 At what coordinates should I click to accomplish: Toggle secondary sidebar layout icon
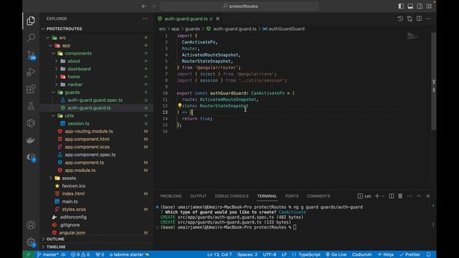pos(420,6)
